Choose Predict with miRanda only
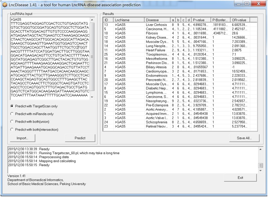This screenshot has height=197, width=268. click(x=12, y=114)
